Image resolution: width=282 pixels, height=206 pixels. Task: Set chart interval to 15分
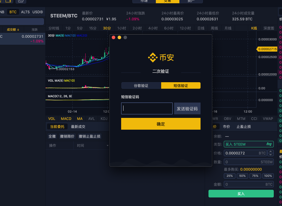pos(93,28)
